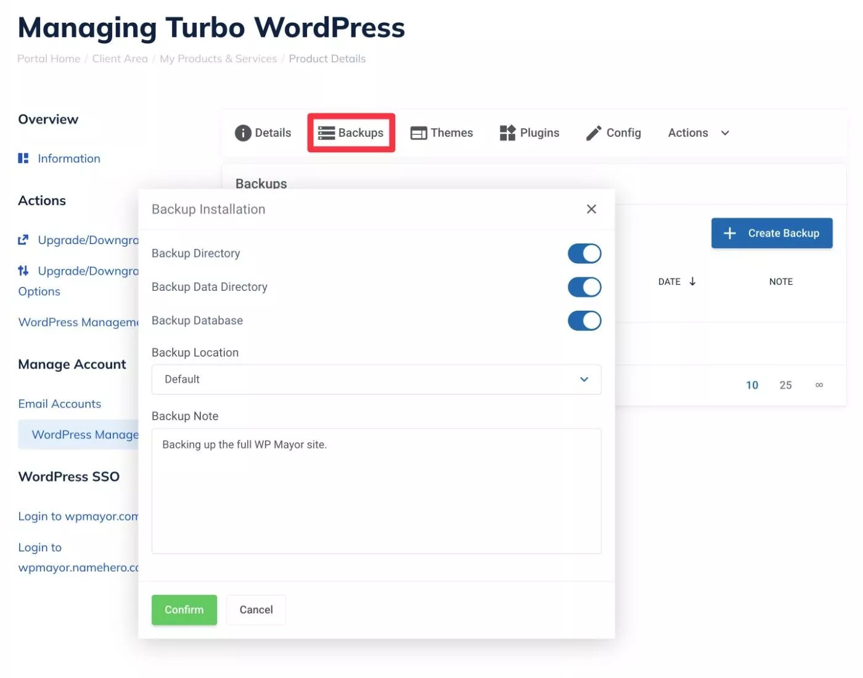Show unlimited entries per page
863x678 pixels.
click(x=819, y=385)
